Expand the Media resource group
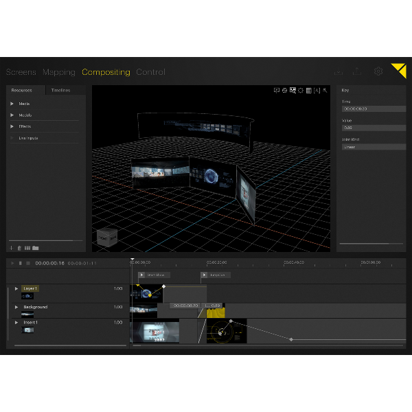Image resolution: width=412 pixels, height=412 pixels. coord(12,104)
